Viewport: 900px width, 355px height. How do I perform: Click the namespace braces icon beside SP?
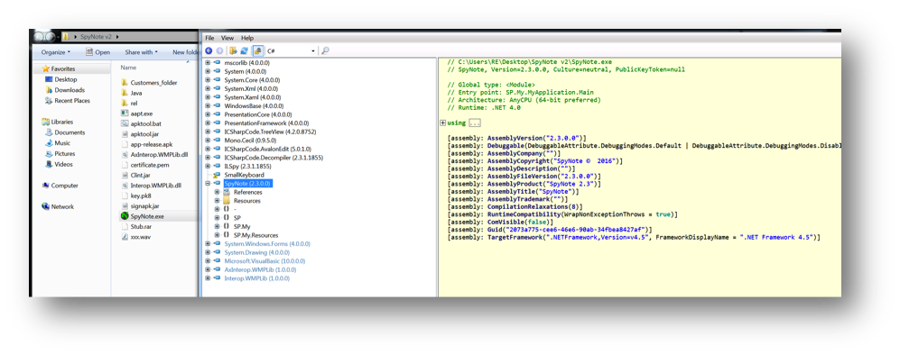pyautogui.click(x=227, y=218)
